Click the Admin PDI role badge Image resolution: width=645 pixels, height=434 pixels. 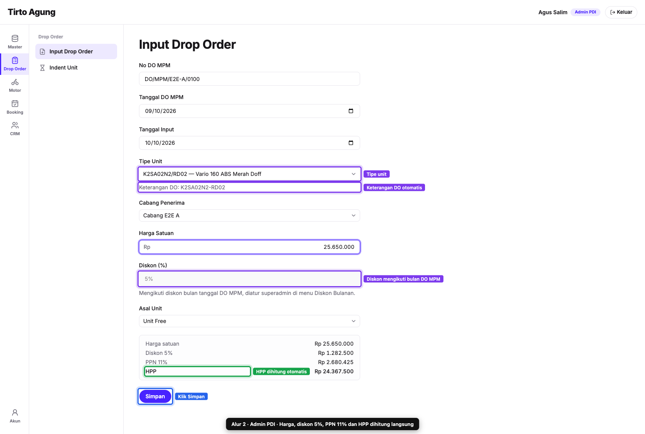tap(585, 12)
